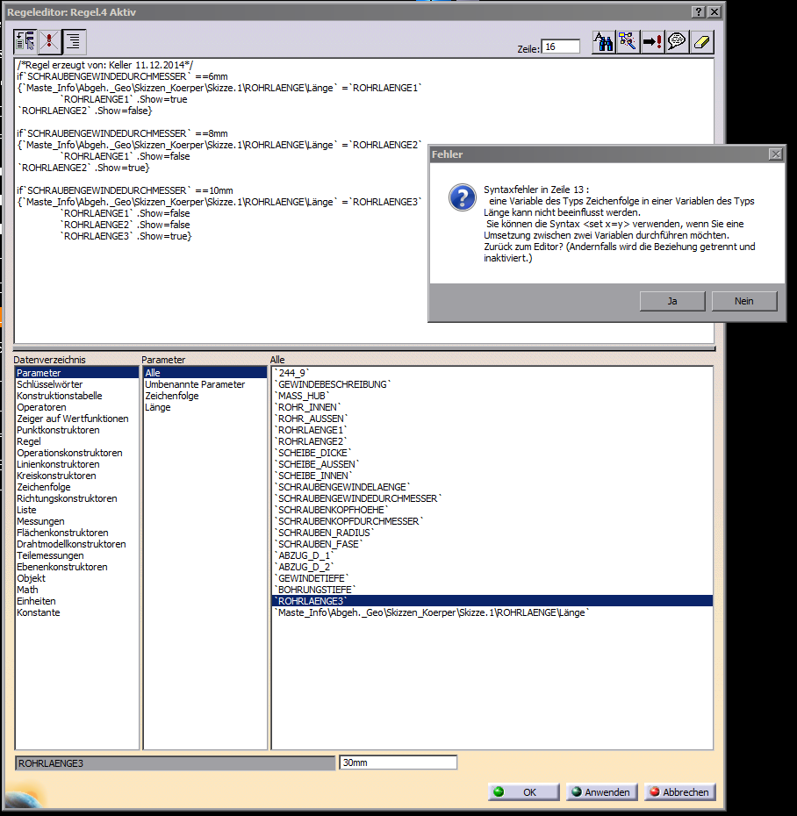Click the question mark icon in Fehler dialog
The image size is (797, 816).
pos(463,197)
